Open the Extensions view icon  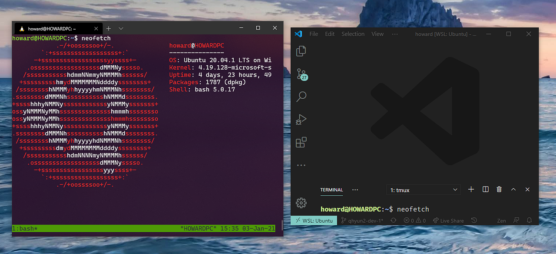tap(301, 142)
